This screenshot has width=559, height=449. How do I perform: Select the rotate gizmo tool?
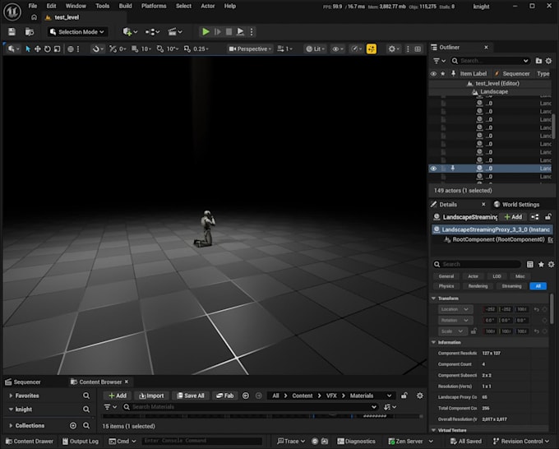47,49
